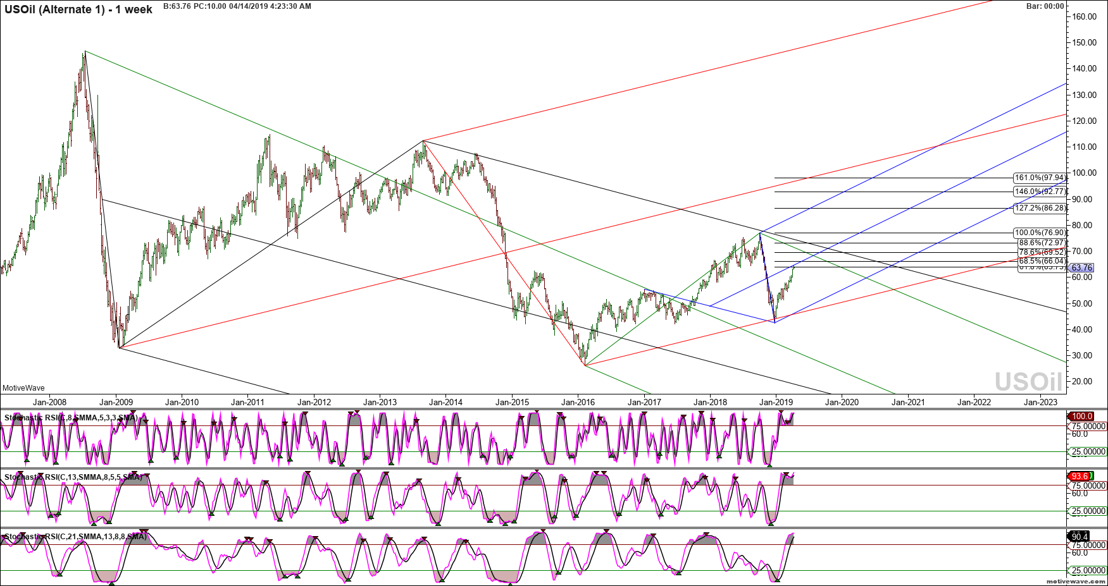Viewport: 1108px width, 586px height.
Task: Select the Stochastic RSI(C,8,SMMA,5,3,3,SMA) study title
Action: 71,418
